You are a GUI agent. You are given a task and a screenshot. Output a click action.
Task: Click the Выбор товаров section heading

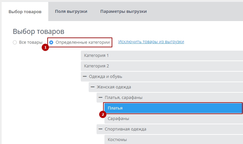click(38, 32)
